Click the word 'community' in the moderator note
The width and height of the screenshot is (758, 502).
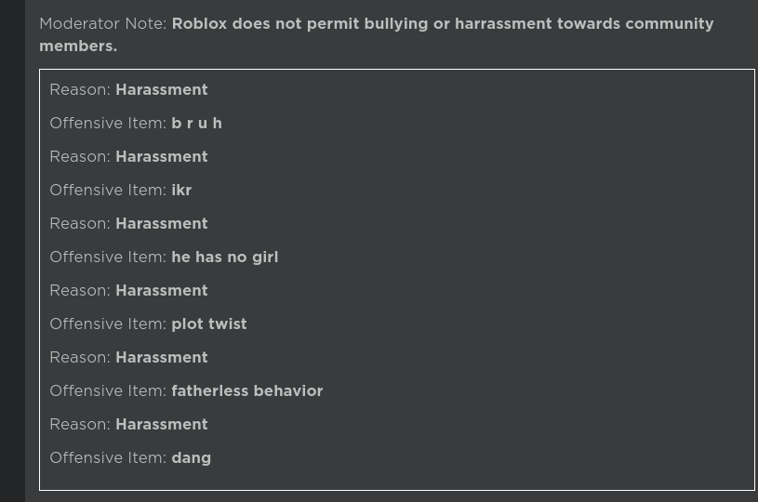tap(670, 24)
